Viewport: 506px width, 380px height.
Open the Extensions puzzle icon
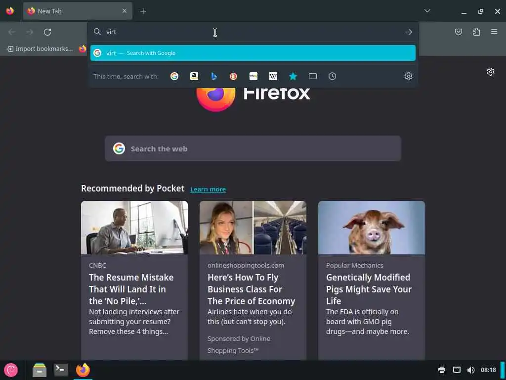point(476,32)
